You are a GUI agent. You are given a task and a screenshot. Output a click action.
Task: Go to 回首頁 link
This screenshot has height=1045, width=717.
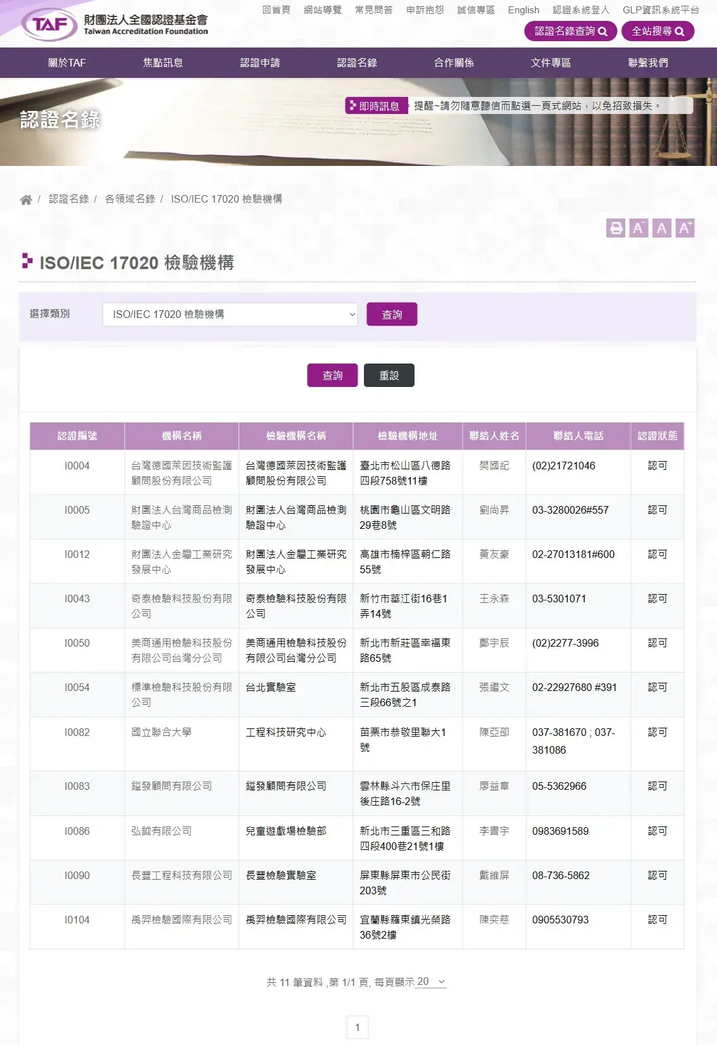coord(277,10)
